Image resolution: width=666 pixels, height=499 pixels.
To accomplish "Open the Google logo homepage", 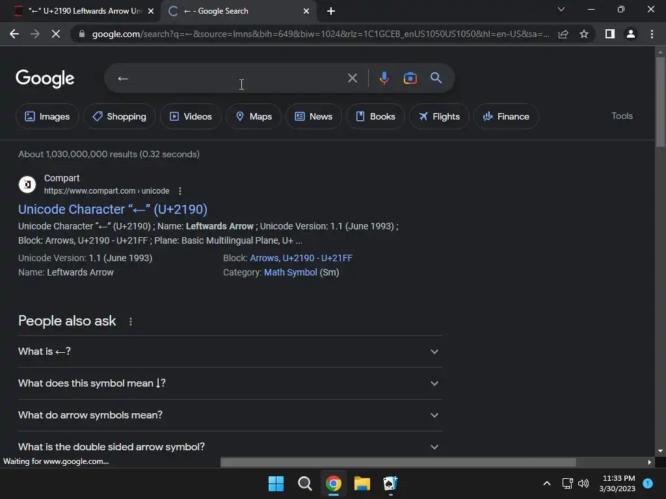I will 45,79.
